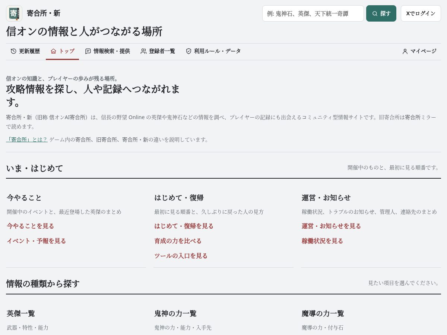Click the 鬼神の力・能力・入手先 description text
Screen dimensions: 447x335
(183, 328)
